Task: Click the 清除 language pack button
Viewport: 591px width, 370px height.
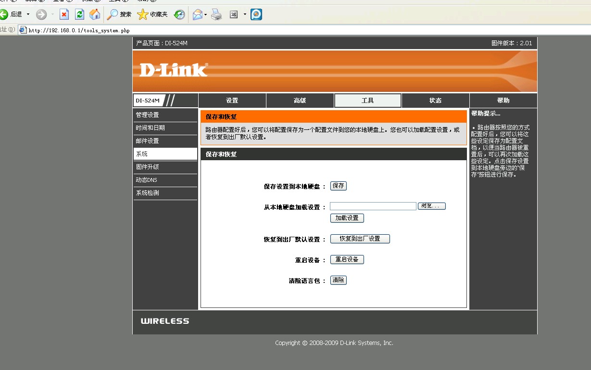Action: click(x=339, y=280)
